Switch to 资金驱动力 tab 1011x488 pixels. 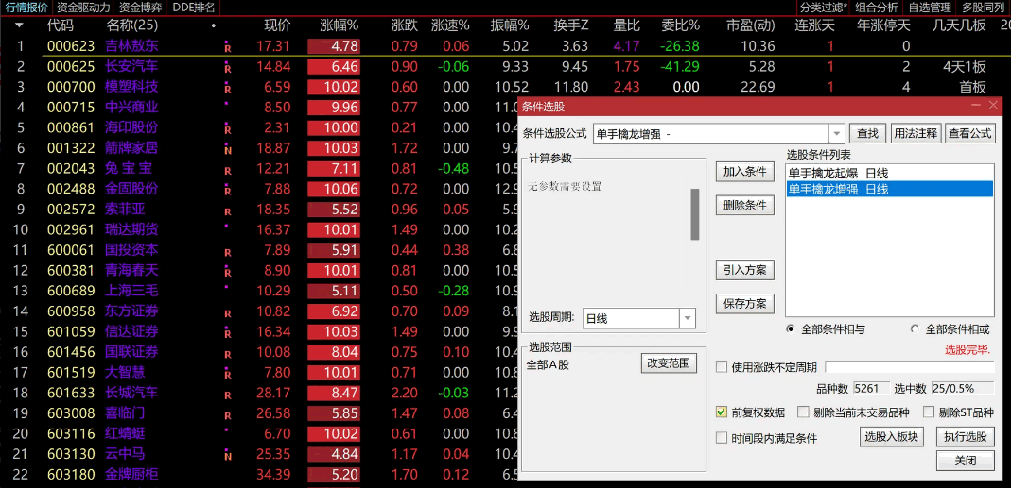coord(82,8)
